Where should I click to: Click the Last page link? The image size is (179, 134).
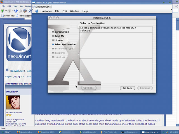pyautogui.click(x=29, y=76)
